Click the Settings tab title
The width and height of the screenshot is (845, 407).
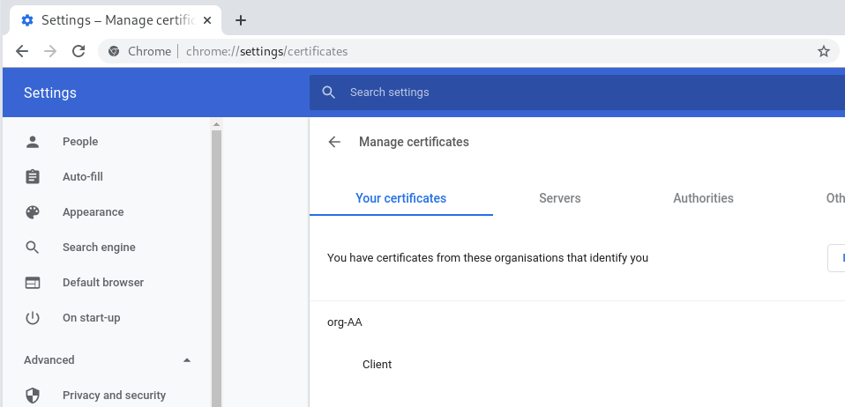(x=117, y=20)
